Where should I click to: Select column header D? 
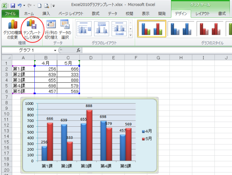91,58
